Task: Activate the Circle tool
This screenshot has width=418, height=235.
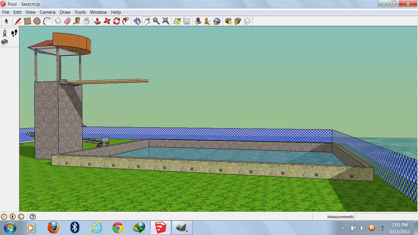Action: [37, 21]
